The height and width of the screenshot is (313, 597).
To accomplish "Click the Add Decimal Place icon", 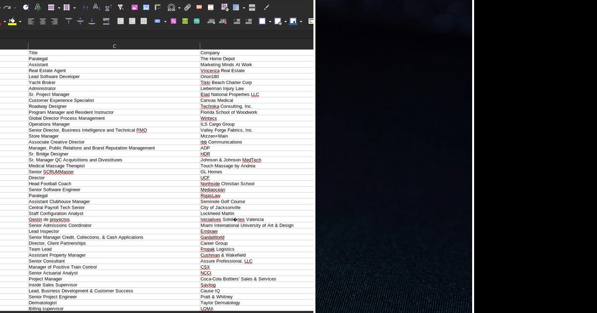I will click(210, 21).
